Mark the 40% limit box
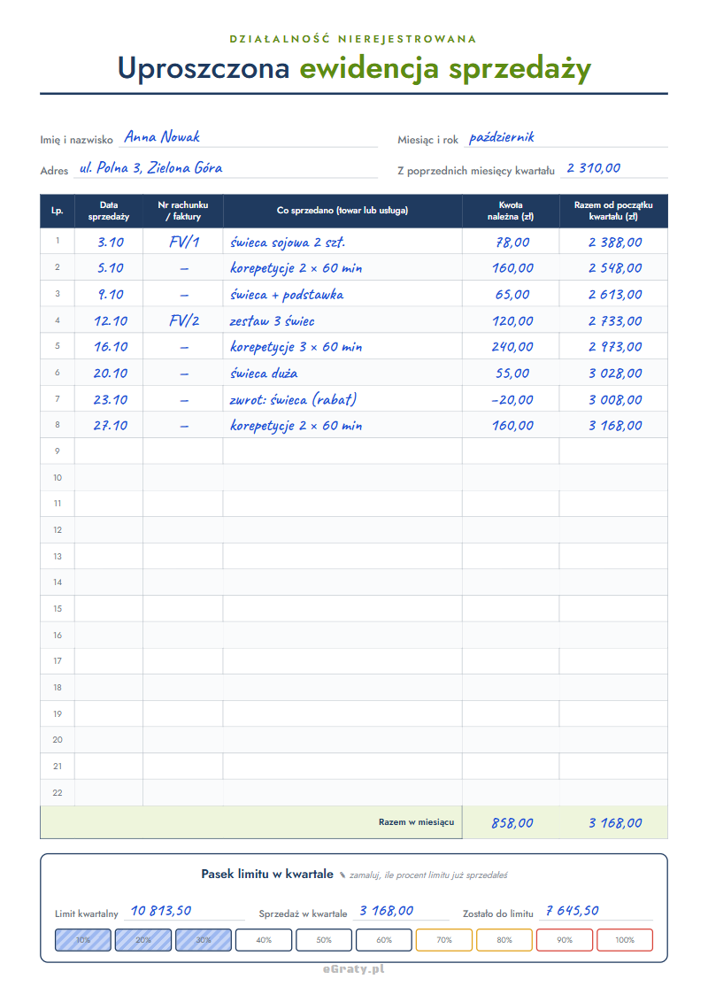Image resolution: width=708 pixels, height=1002 pixels. (x=264, y=940)
